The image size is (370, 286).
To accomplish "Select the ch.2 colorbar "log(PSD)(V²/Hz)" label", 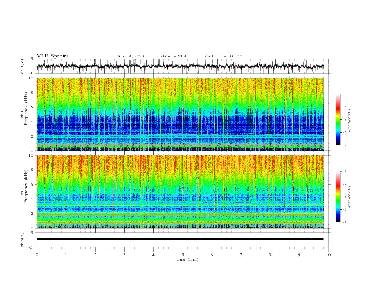I will click(x=350, y=199).
